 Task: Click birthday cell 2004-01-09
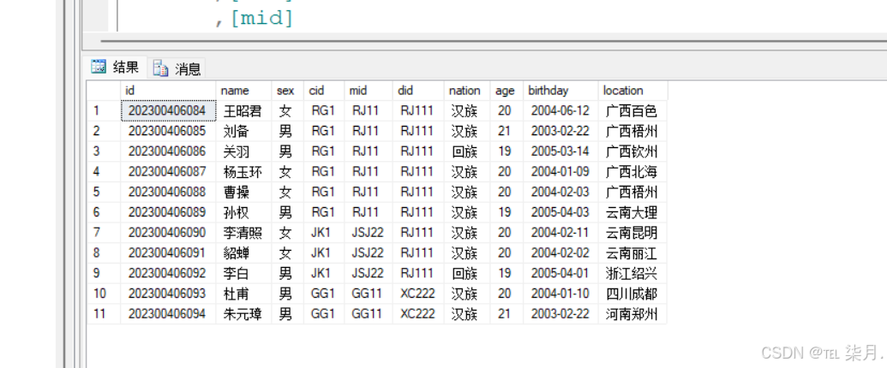coord(560,172)
